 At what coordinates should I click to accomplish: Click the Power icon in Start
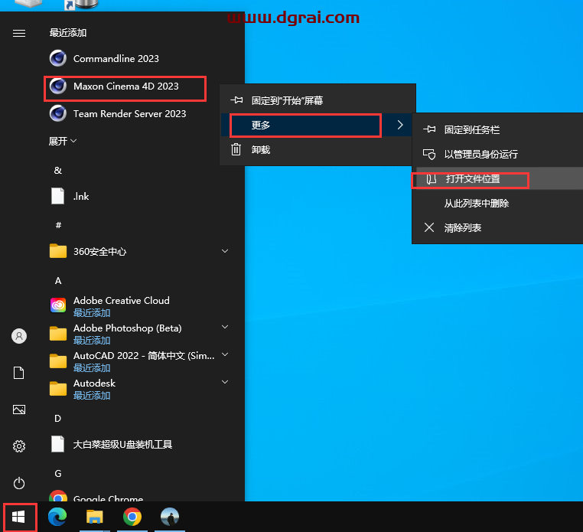pos(19,483)
